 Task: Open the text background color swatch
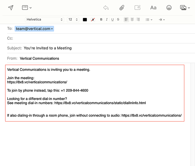click(93, 20)
